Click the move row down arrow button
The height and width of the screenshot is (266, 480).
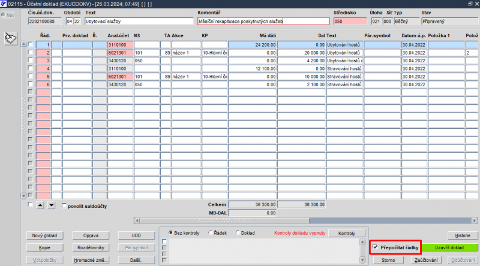pos(52,205)
